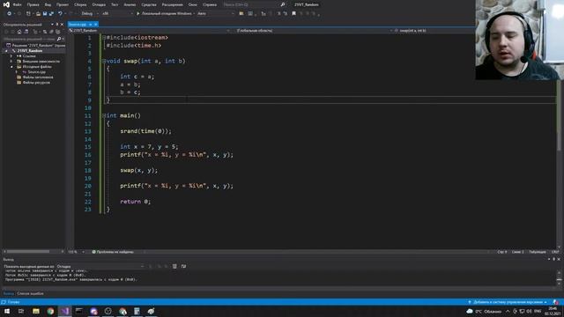564x317 pixels.
Task: Click the srand(time(0)); code line
Action: [x=145, y=131]
